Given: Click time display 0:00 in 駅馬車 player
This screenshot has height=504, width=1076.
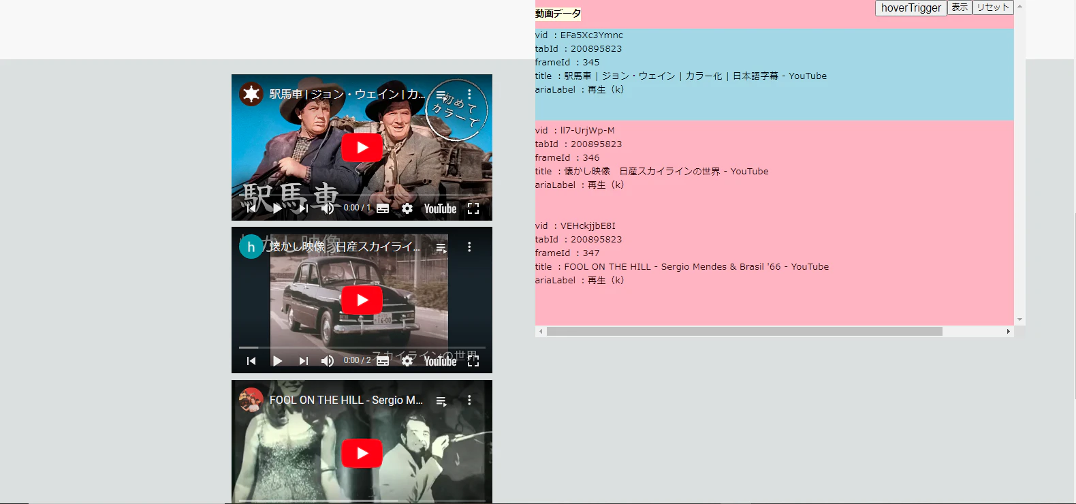Looking at the screenshot, I should coord(357,208).
